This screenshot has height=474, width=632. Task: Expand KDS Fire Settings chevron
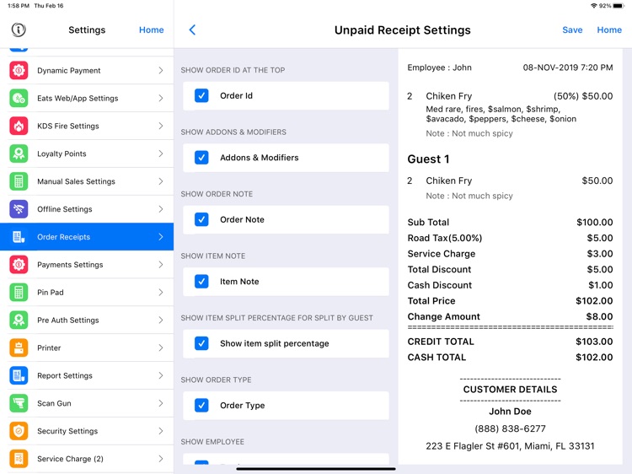[161, 126]
